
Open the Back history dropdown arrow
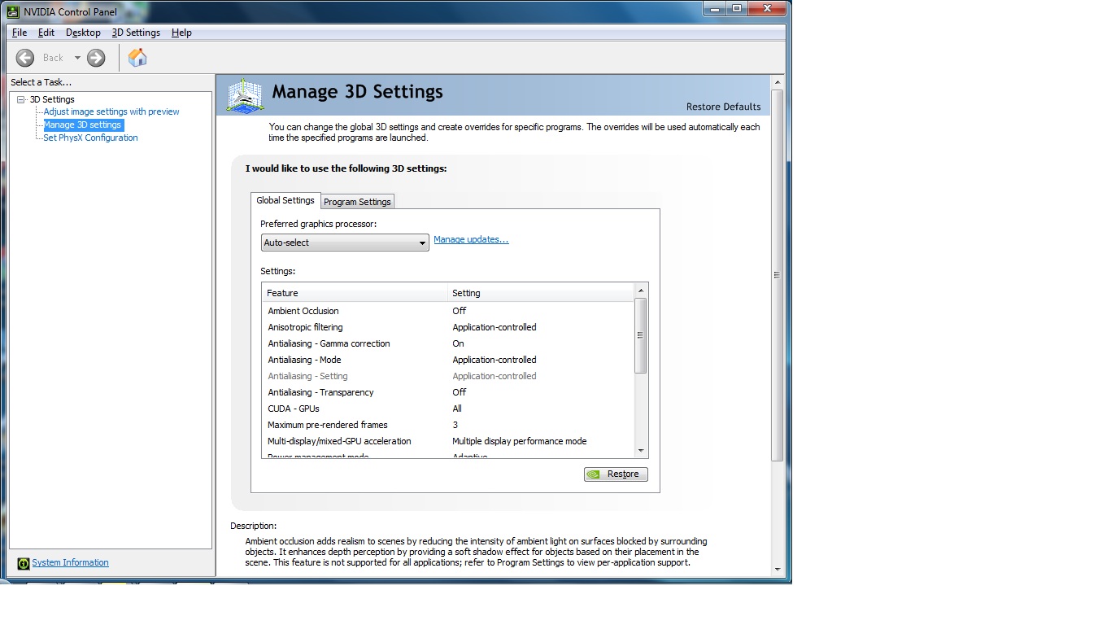(77, 58)
